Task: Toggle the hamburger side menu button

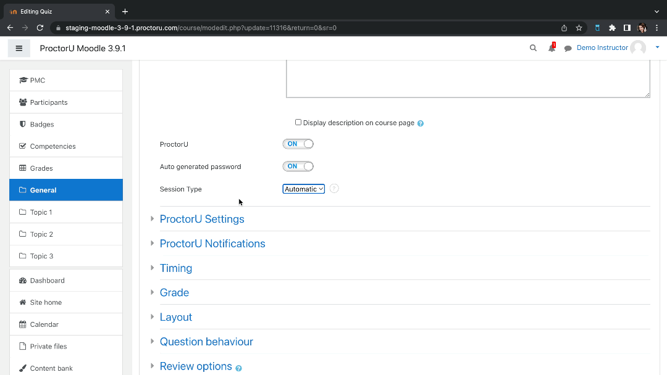Action: tap(19, 48)
